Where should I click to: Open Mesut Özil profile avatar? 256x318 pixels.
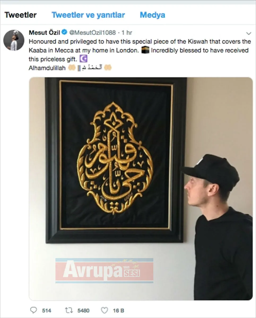pyautogui.click(x=14, y=40)
